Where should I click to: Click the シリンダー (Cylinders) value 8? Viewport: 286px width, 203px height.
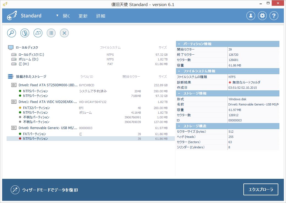click(x=229, y=147)
